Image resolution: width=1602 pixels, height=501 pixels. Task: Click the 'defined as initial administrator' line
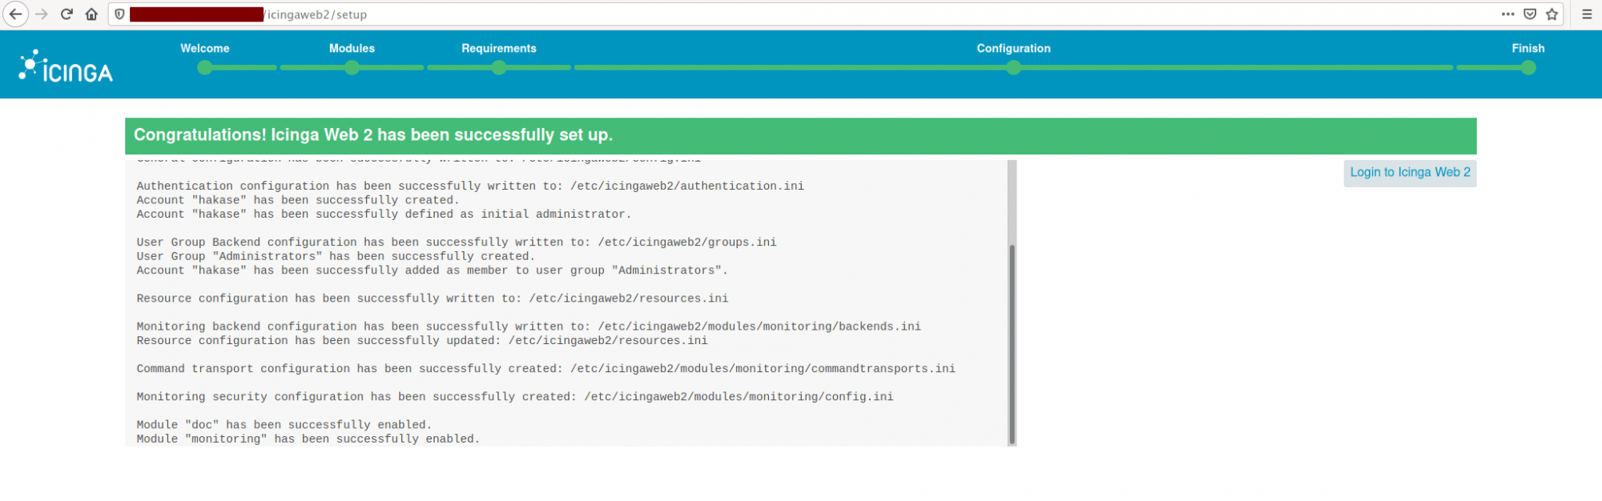[x=384, y=214]
